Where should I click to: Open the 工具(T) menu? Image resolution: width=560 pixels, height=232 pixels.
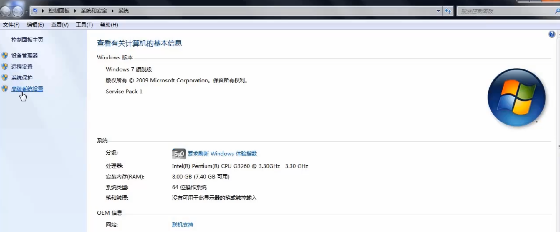(84, 25)
